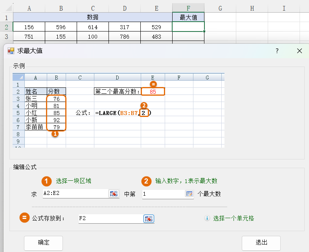Screen dimensions: 309x252
Task: Select the cell containing 786
Action: (124, 36)
